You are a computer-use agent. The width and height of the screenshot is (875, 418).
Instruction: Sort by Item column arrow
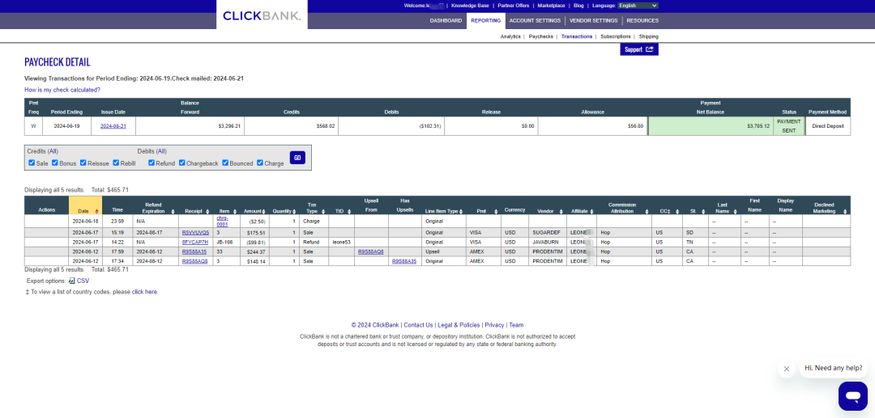[236, 212]
